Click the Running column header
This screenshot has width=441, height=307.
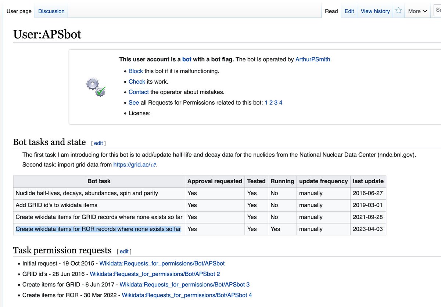[x=282, y=181]
